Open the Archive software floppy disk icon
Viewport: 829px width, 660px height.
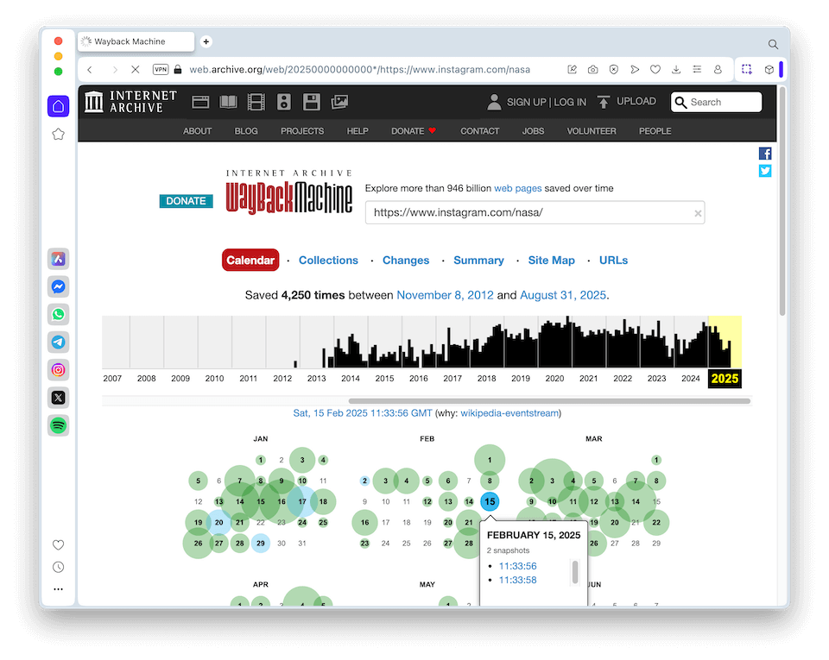[x=312, y=102]
